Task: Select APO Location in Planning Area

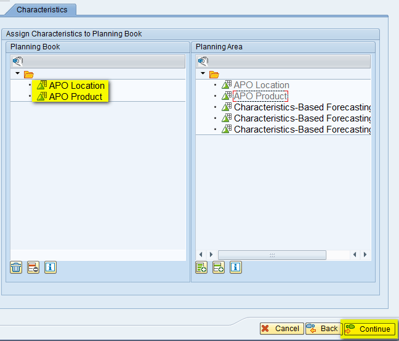Action: [262, 85]
